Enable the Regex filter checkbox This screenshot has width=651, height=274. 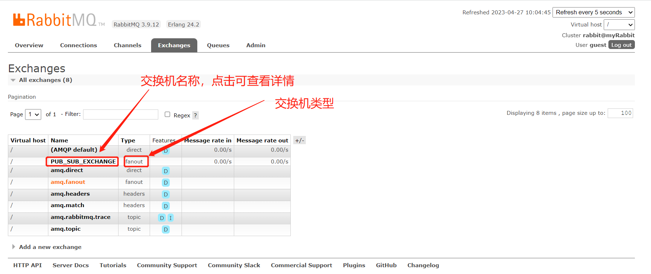167,114
